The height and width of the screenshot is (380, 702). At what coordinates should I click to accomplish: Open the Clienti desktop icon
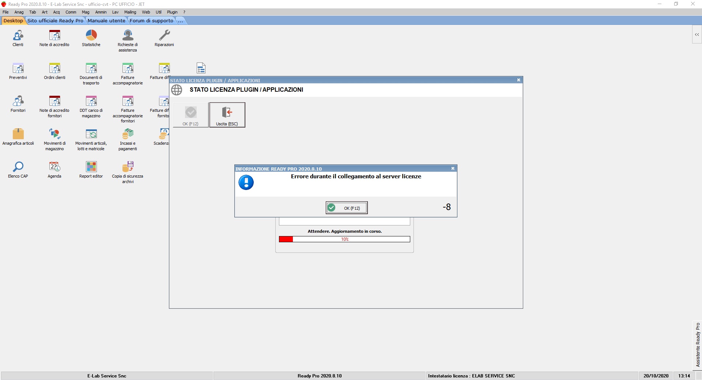18,38
